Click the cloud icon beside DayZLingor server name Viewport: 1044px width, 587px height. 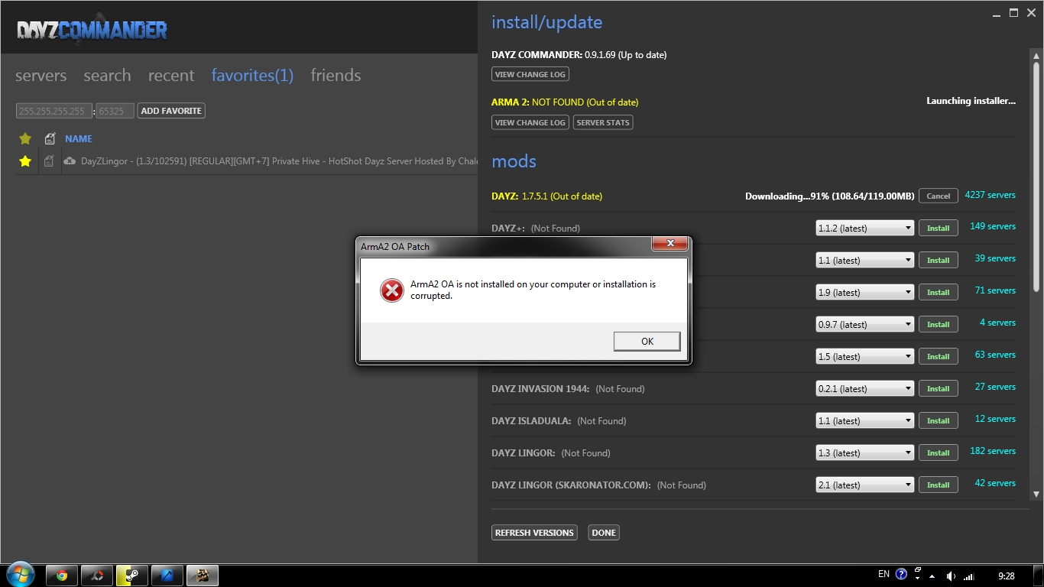(70, 161)
